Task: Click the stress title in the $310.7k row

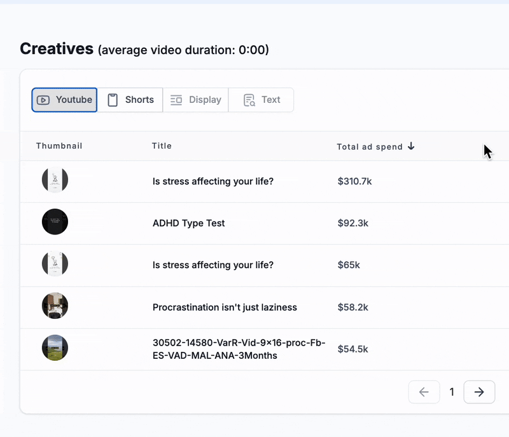Action: (213, 182)
